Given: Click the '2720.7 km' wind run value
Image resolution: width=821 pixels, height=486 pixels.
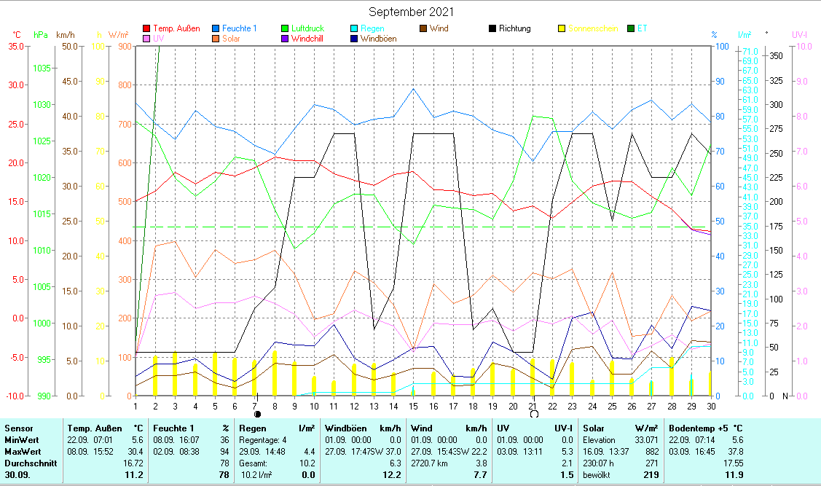Looking at the screenshot, I should pos(429,463).
